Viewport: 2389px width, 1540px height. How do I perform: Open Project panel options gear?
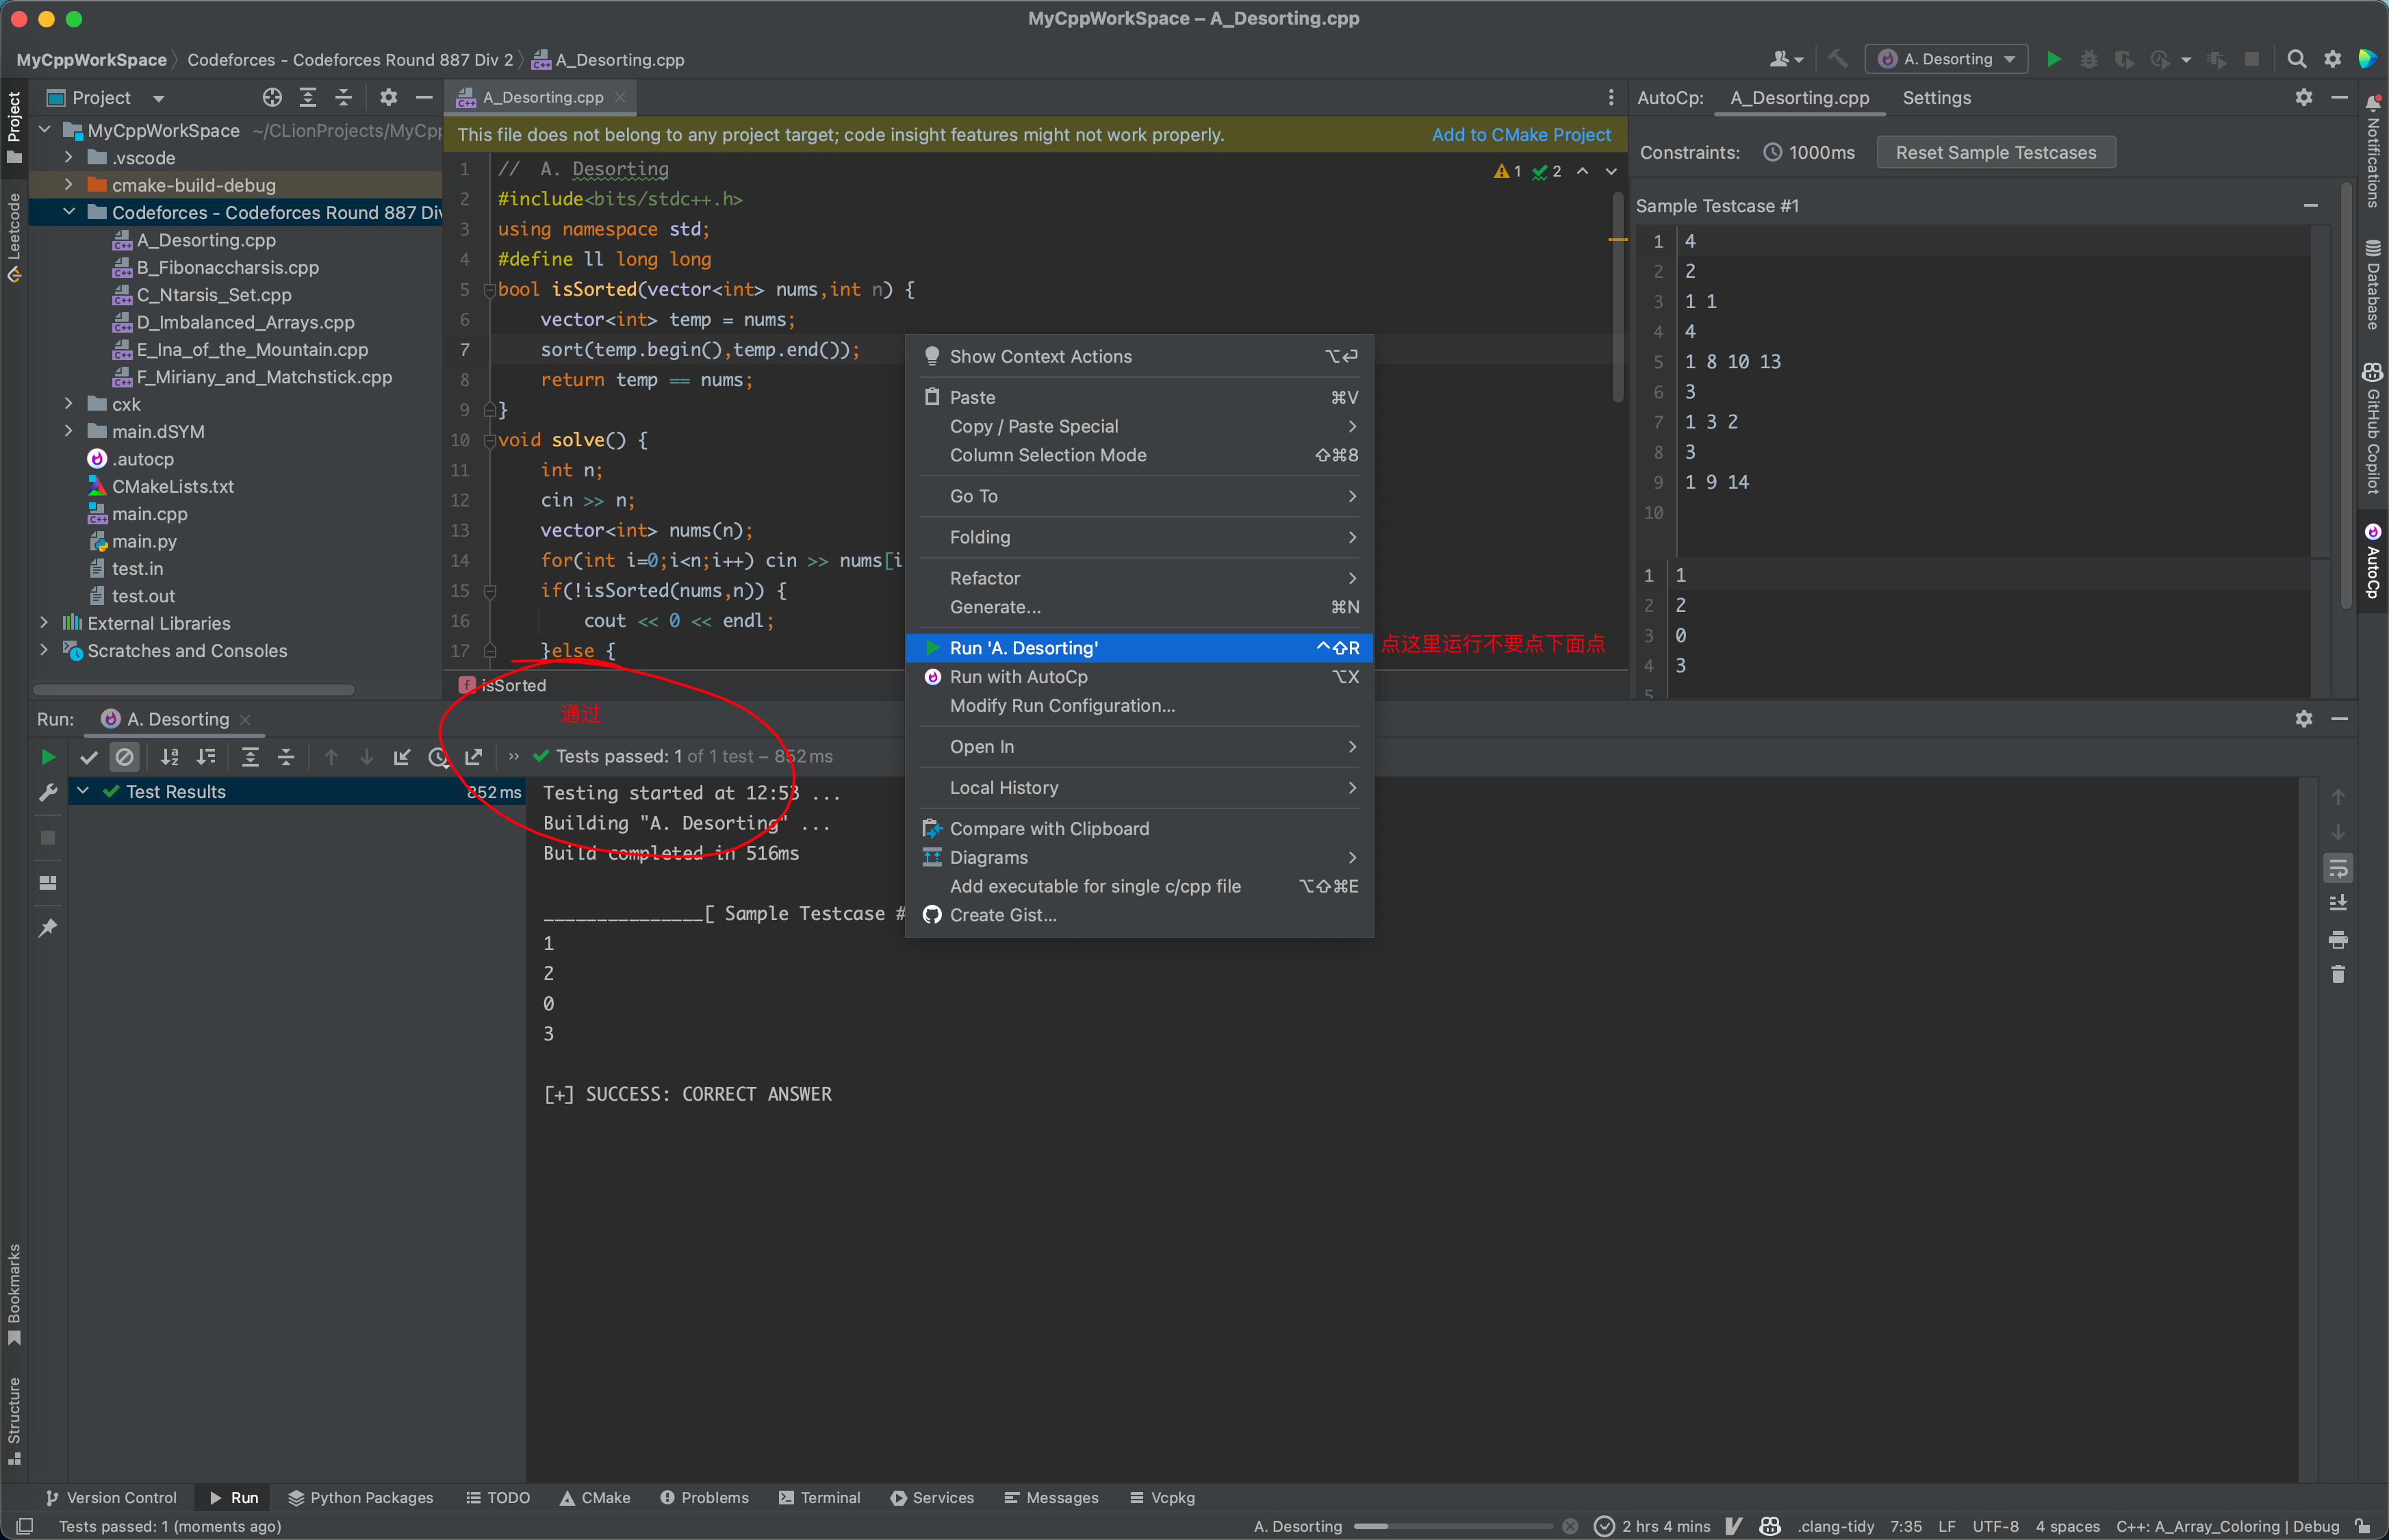(388, 97)
